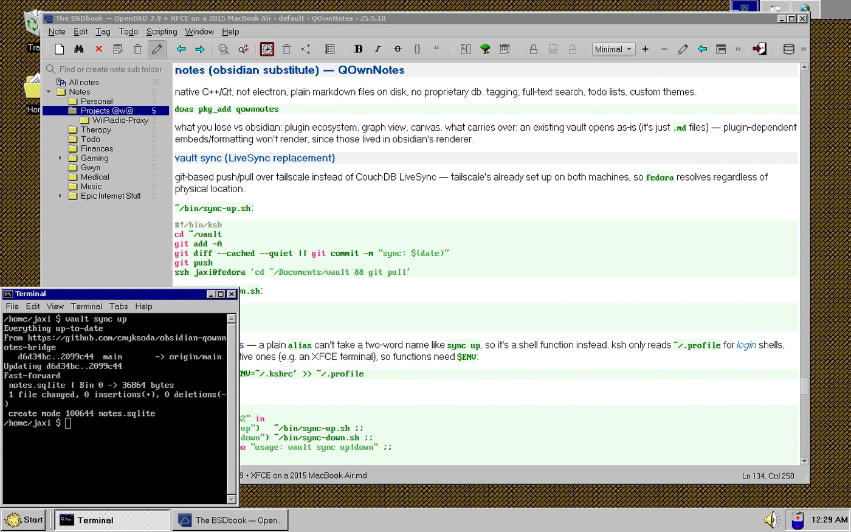The width and height of the screenshot is (851, 532).
Task: Switch to previous workspace with the cyan arrow
Action: (702, 49)
